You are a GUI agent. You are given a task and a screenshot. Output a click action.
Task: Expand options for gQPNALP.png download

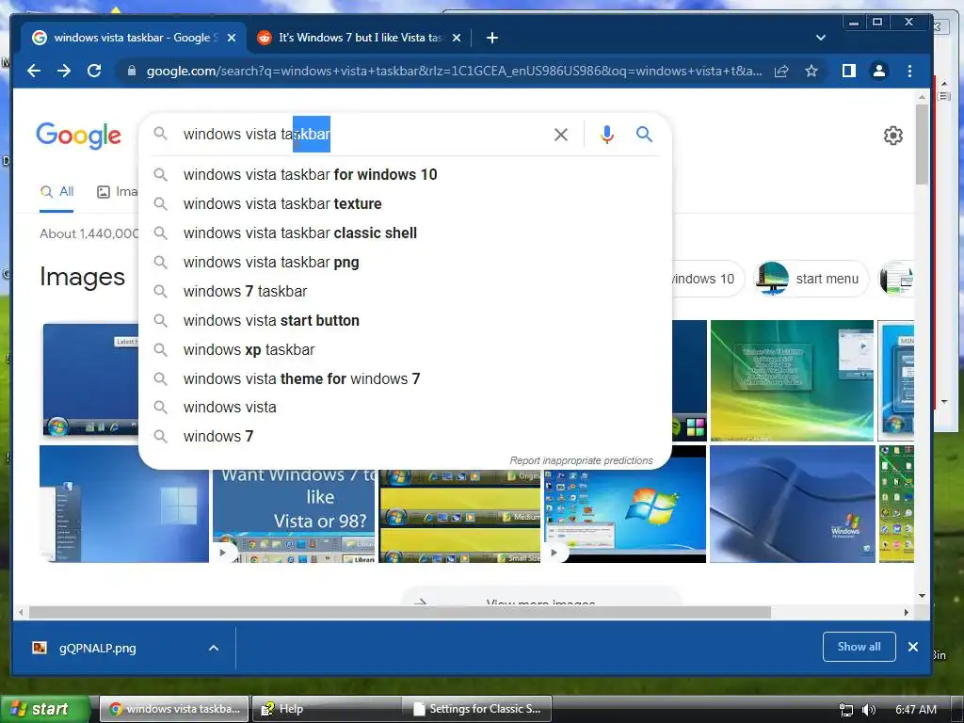point(214,648)
